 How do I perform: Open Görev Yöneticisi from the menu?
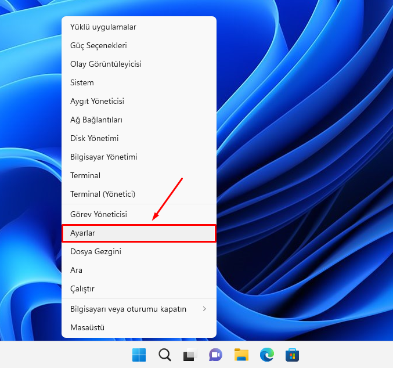pos(98,214)
